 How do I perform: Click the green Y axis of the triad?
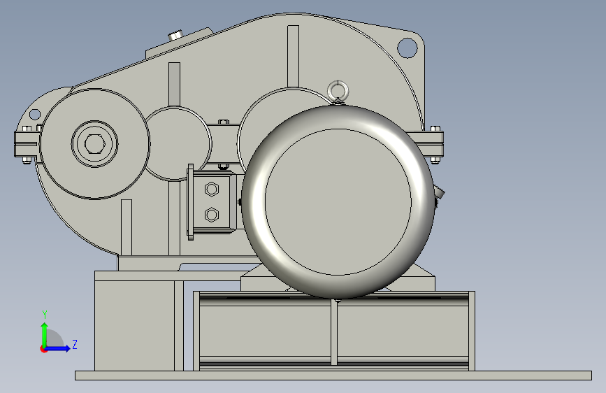tap(45, 335)
